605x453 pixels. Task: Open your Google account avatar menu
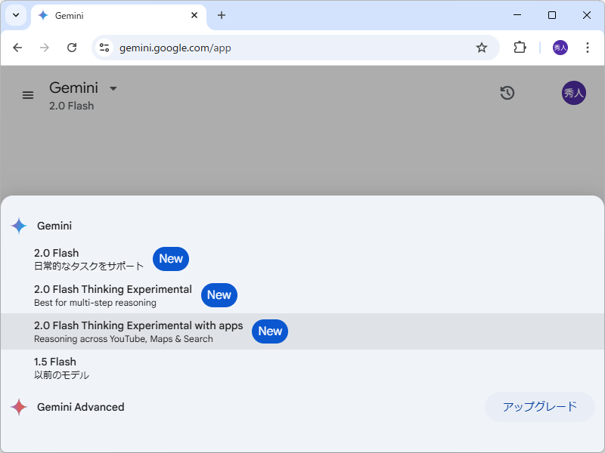573,93
